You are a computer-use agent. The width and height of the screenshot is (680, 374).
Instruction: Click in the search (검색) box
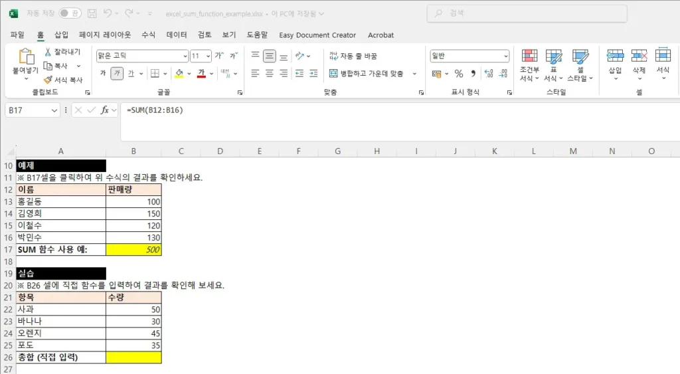(x=527, y=13)
